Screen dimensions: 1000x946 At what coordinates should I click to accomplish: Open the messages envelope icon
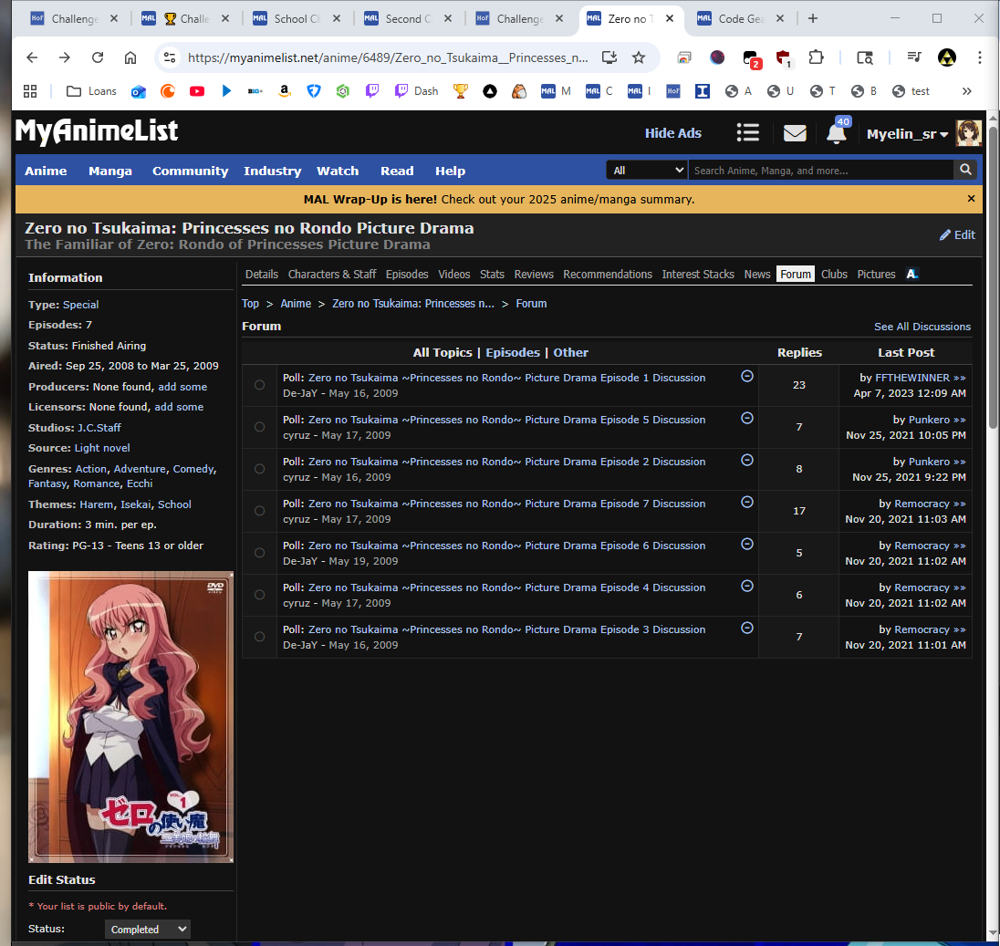click(x=795, y=133)
